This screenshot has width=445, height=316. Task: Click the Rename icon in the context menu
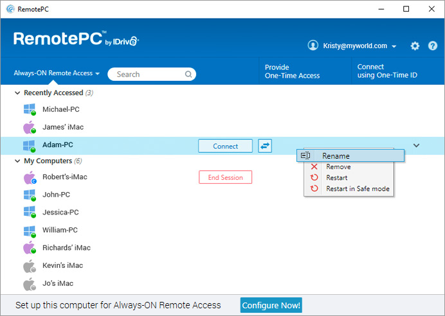[305, 155]
